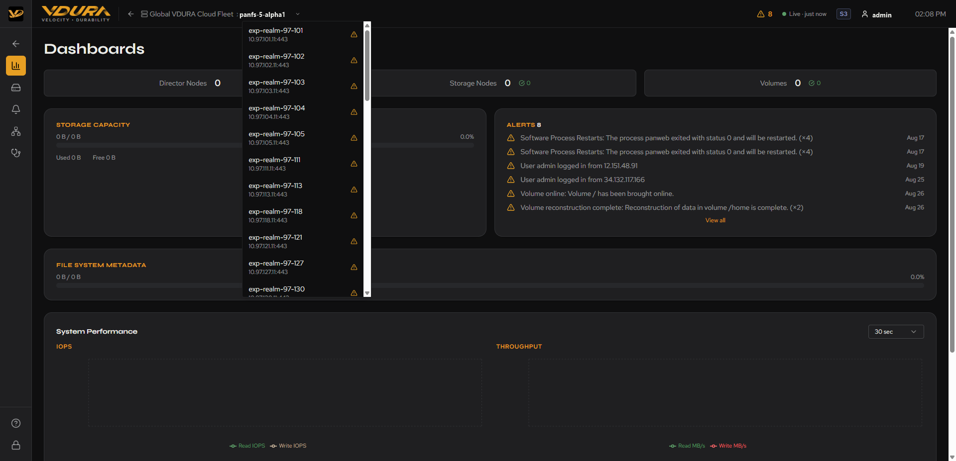The height and width of the screenshot is (461, 956).
Task: Toggle Write IOPS legend series
Action: 288,446
